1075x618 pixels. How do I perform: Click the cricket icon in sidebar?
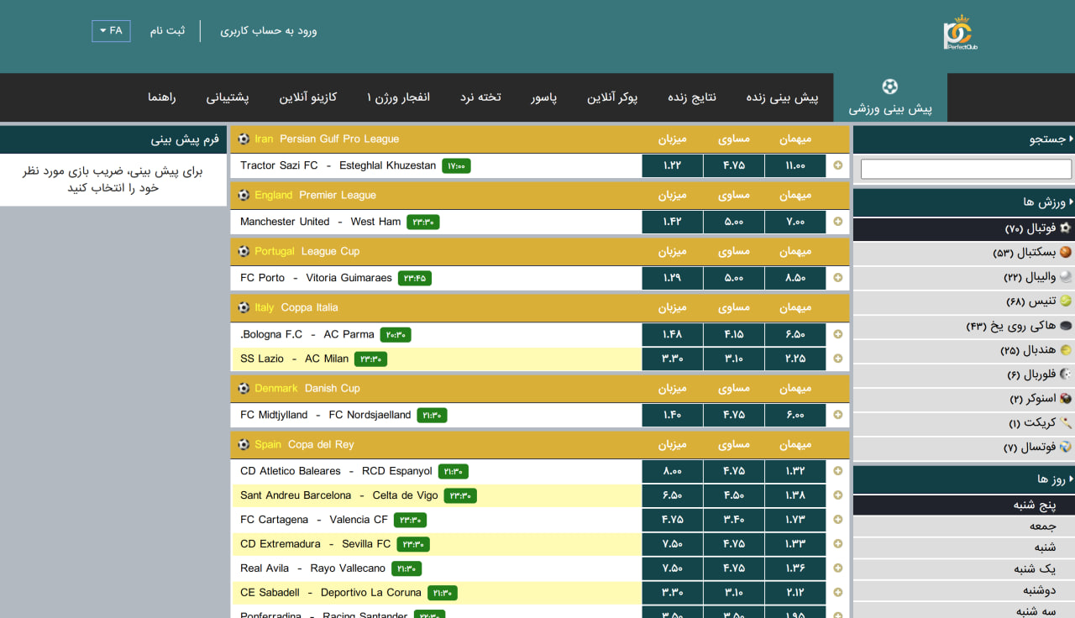pos(1066,422)
